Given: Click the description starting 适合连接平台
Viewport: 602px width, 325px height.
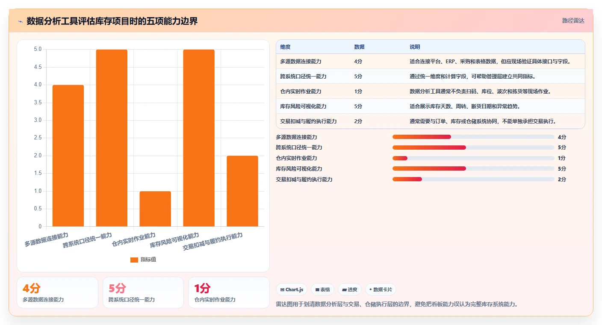Looking at the screenshot, I should point(490,62).
